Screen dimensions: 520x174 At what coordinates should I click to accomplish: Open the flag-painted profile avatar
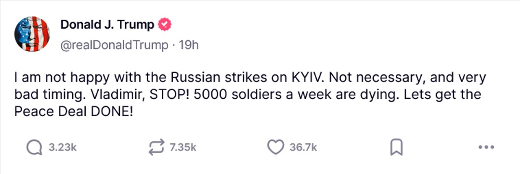(x=32, y=34)
